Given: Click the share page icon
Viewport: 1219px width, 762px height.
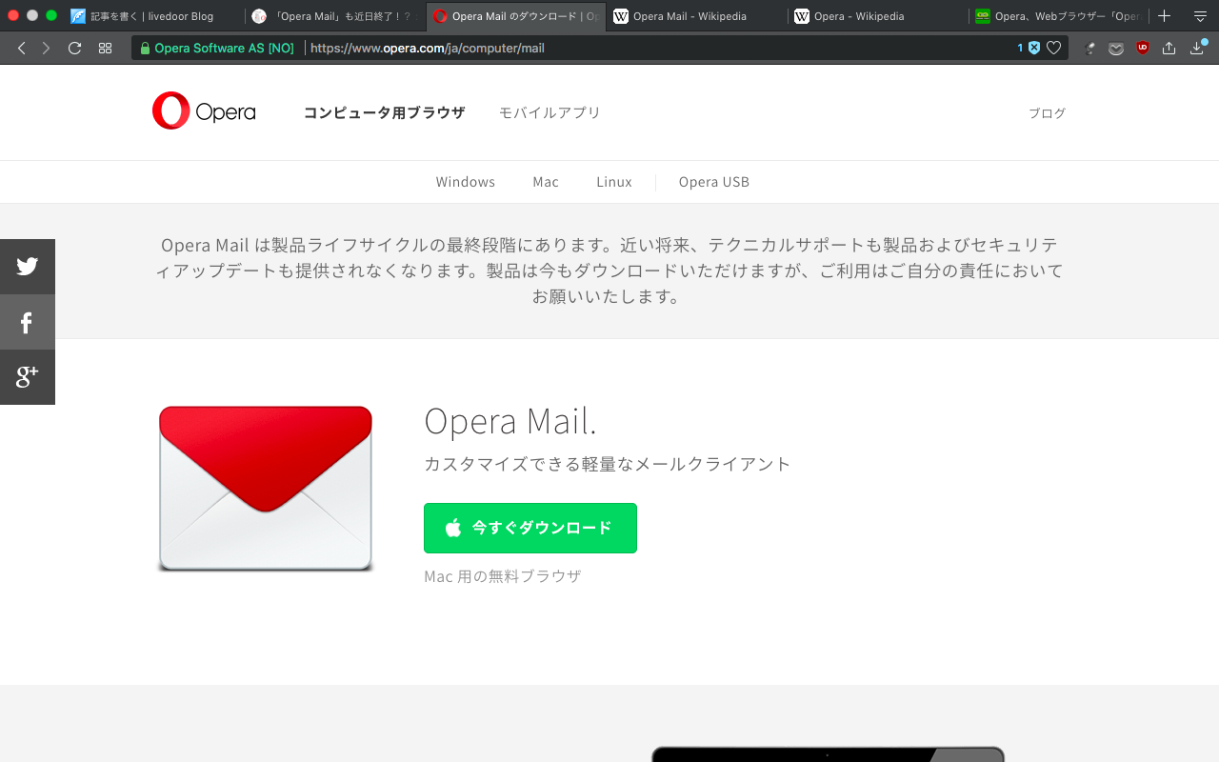Looking at the screenshot, I should [1169, 48].
